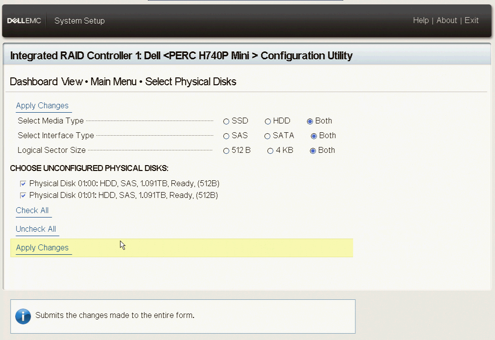The height and width of the screenshot is (340, 495).
Task: Choose SATA interface type
Action: pyautogui.click(x=267, y=136)
